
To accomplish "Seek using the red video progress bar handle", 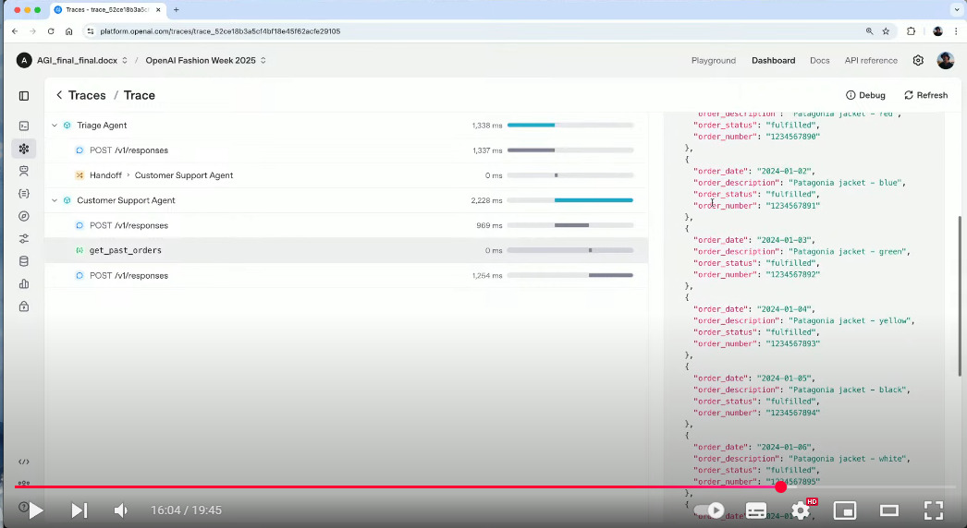I will (781, 486).
